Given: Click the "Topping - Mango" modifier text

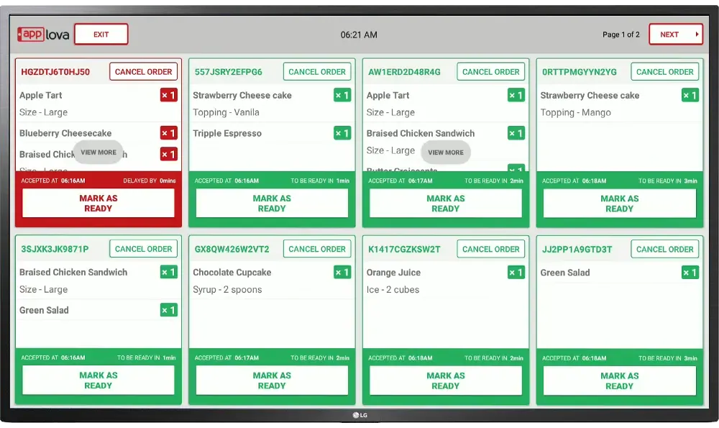Looking at the screenshot, I should [x=575, y=112].
